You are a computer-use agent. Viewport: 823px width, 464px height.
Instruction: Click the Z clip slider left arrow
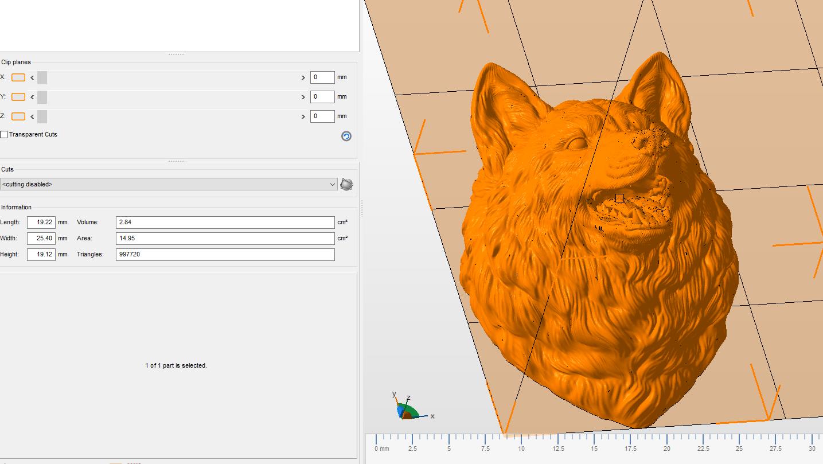(x=32, y=116)
